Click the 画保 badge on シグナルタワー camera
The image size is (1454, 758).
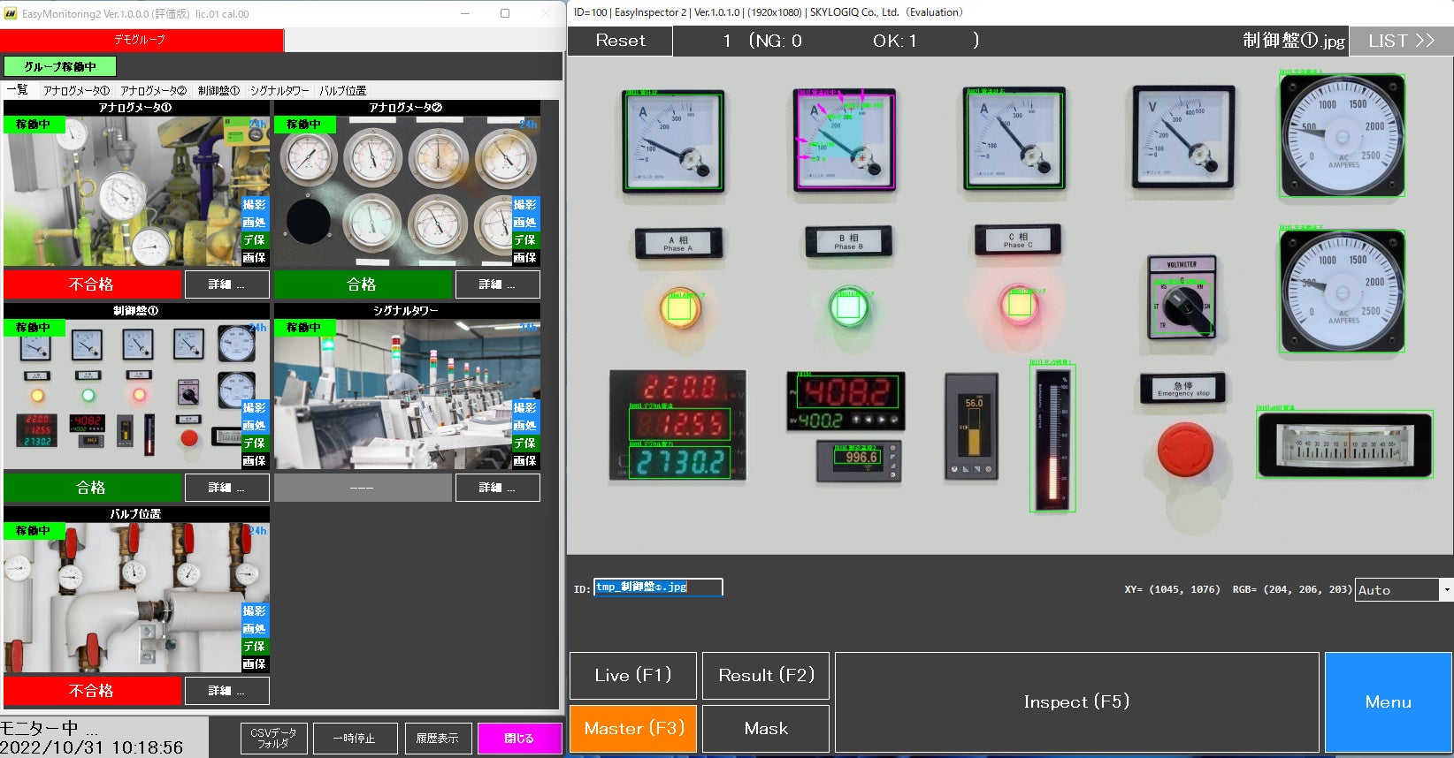pyautogui.click(x=524, y=461)
